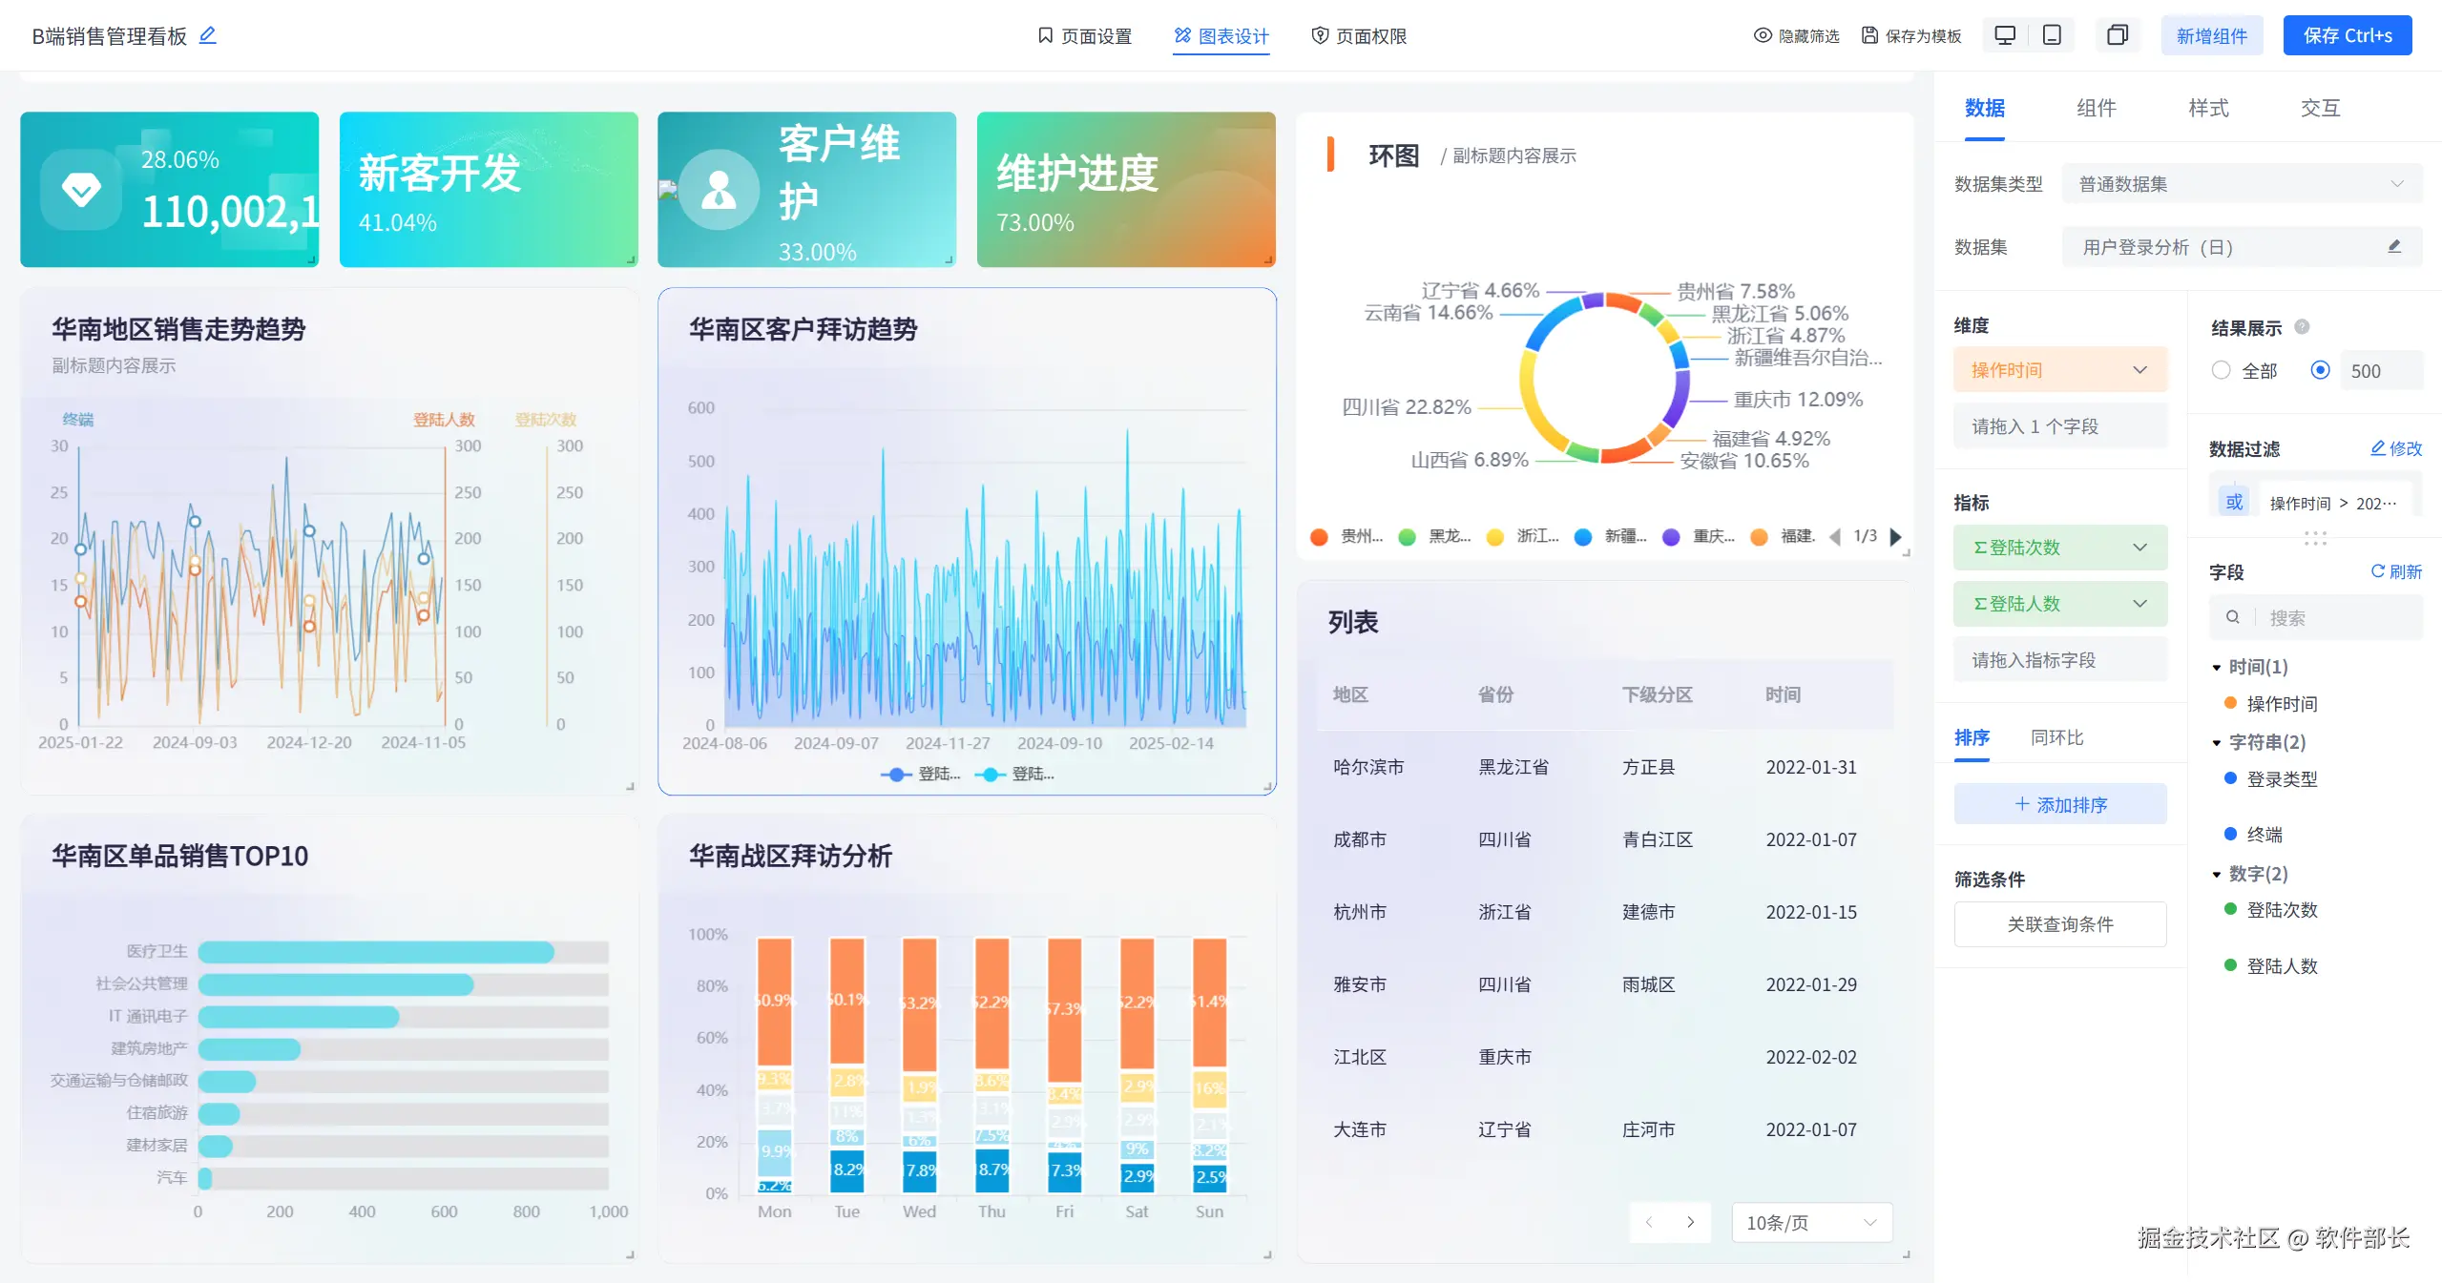Go to next page of donut legend
This screenshot has height=1283, width=2442.
tap(1895, 537)
